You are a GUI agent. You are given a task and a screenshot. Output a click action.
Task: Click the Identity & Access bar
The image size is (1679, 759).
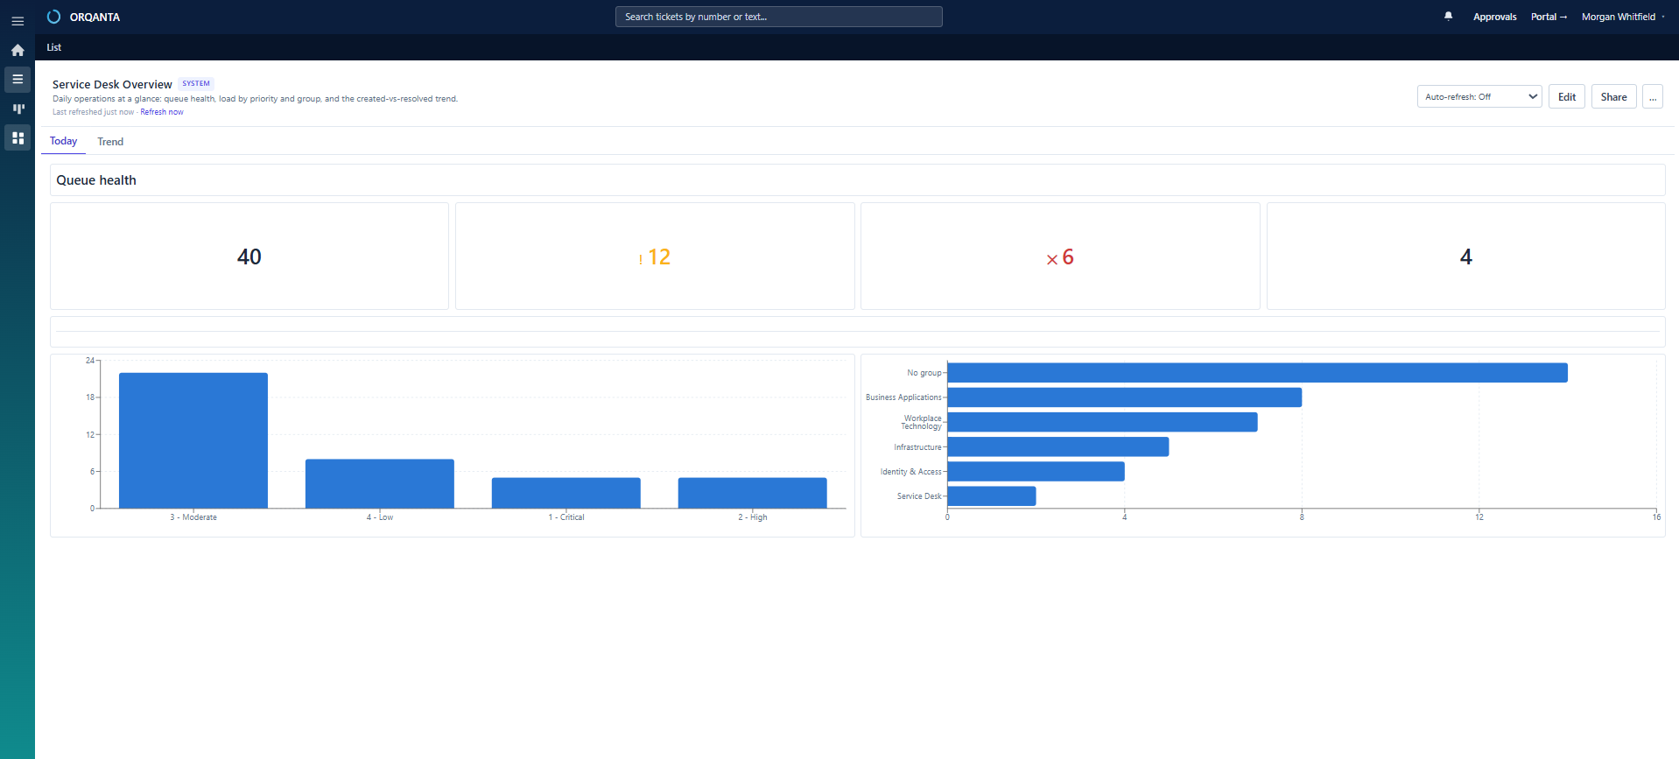[1036, 471]
